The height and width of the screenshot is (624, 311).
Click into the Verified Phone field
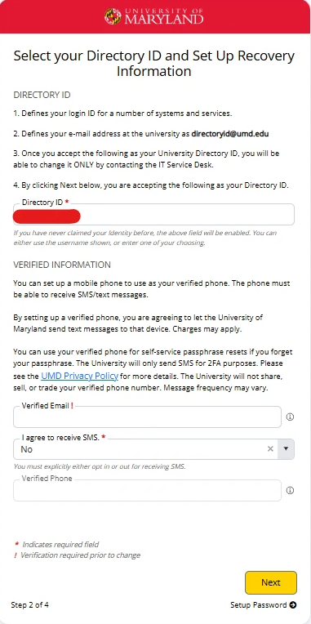point(147,490)
